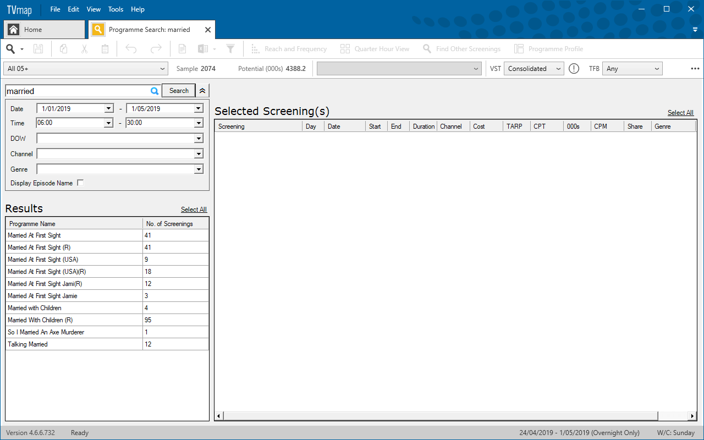The image size is (704, 440).
Task: Open the end date 1/05/2019 dropdown
Action: click(x=198, y=108)
